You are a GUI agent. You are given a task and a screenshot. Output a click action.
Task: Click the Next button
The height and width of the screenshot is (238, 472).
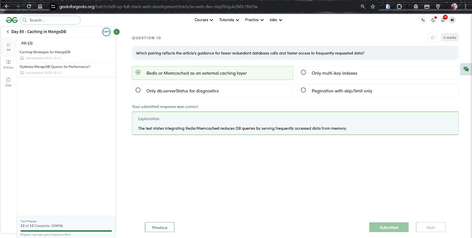point(431,227)
